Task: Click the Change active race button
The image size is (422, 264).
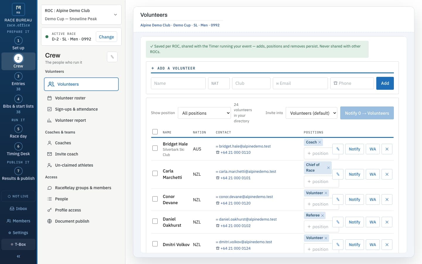Action: pyautogui.click(x=106, y=37)
